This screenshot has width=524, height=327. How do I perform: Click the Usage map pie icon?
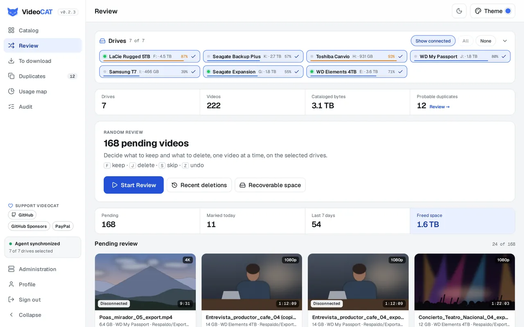11,92
